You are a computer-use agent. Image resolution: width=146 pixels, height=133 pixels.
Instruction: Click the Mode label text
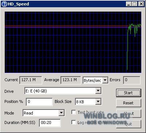[9, 113]
